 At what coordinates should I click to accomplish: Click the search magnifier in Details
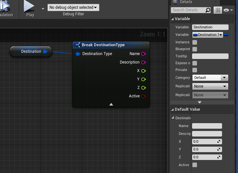pos(208,10)
